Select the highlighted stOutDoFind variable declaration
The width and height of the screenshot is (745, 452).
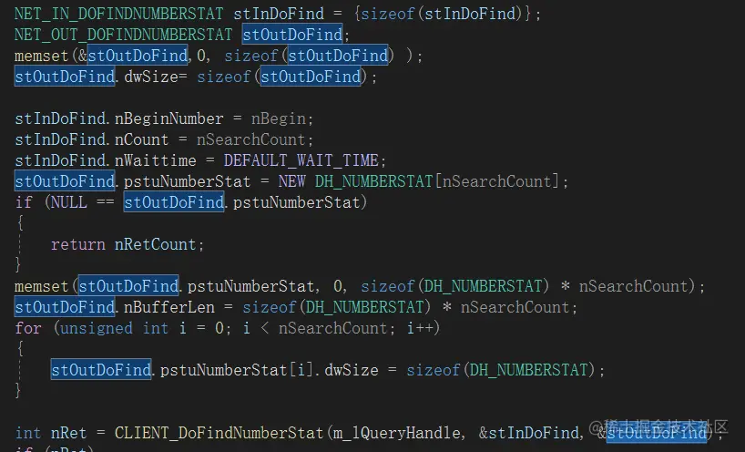point(292,35)
